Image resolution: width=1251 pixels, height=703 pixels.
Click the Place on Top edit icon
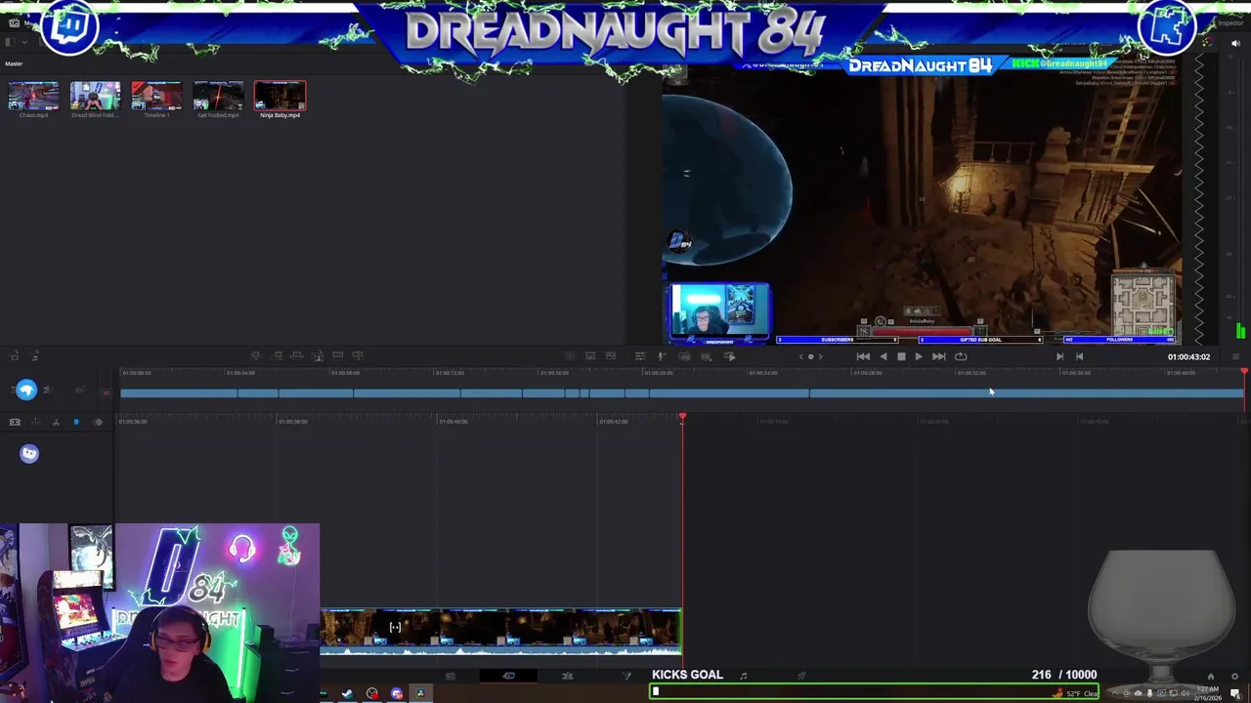coord(337,355)
